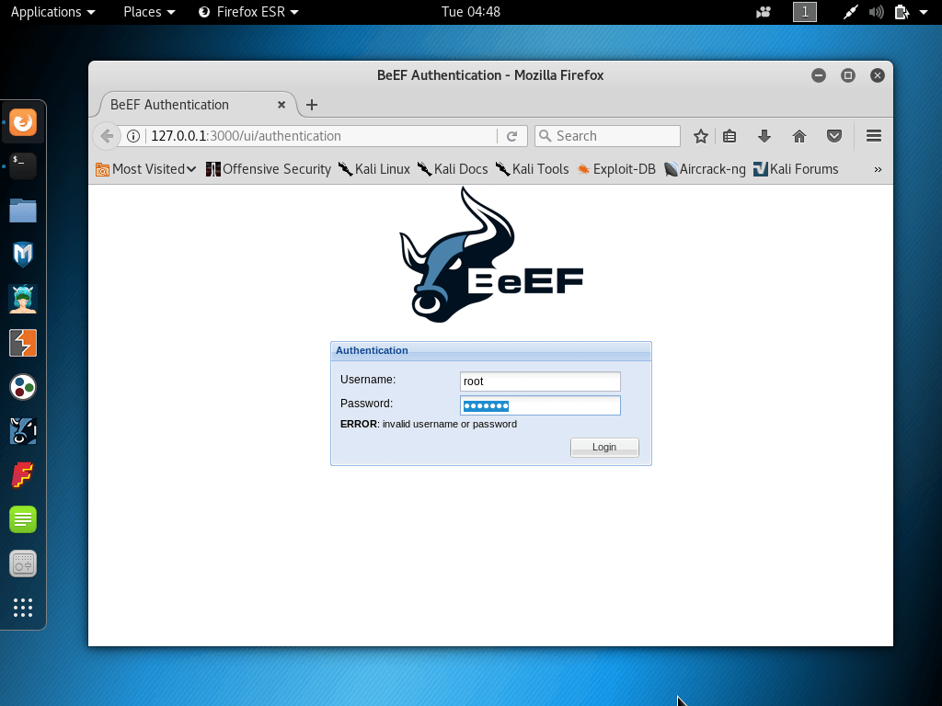Click the BeEF bull logo image
The image size is (942, 706).
[491, 255]
